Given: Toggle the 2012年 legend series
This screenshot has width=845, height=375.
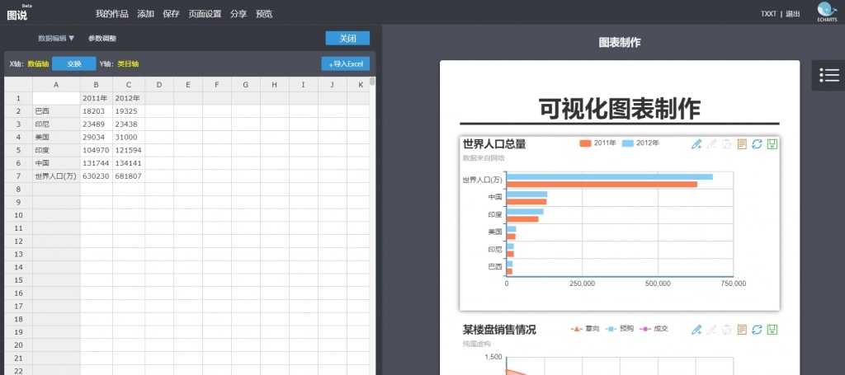Looking at the screenshot, I should point(640,143).
